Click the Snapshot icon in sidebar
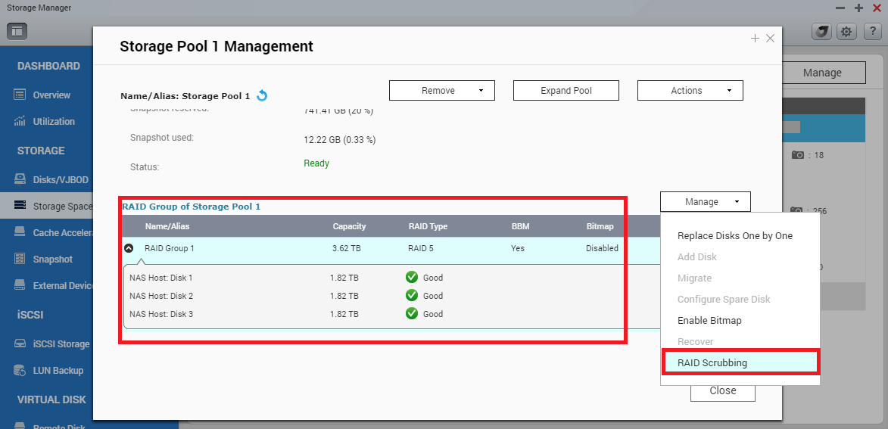The image size is (888, 429). pos(20,260)
